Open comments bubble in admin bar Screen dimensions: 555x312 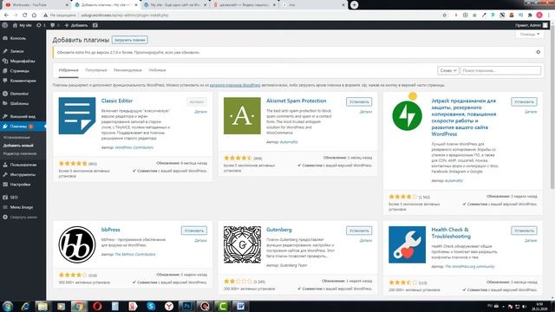55,25
